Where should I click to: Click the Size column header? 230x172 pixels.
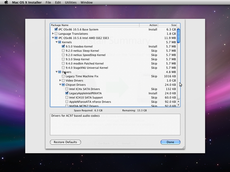tap(167, 25)
